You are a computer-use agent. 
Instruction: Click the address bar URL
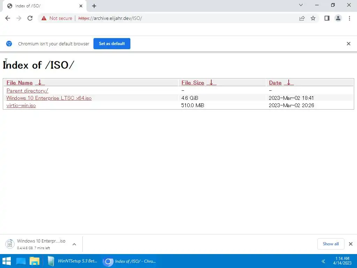tap(110, 18)
